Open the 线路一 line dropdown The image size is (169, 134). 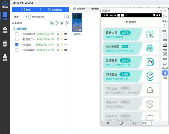tap(20, 17)
